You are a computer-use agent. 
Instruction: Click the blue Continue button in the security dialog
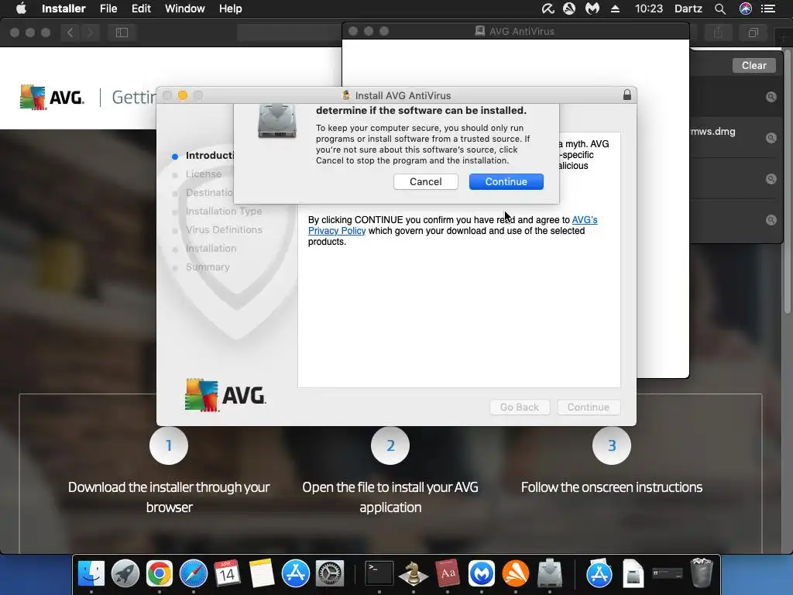[506, 181]
